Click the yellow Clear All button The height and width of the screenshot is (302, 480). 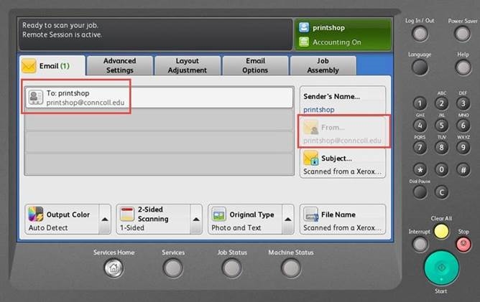(441, 232)
